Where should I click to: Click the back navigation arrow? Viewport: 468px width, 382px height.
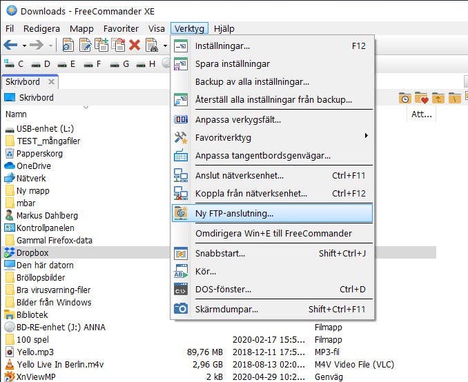tap(11, 46)
